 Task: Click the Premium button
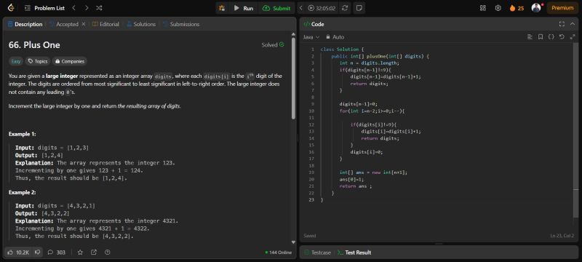click(562, 8)
